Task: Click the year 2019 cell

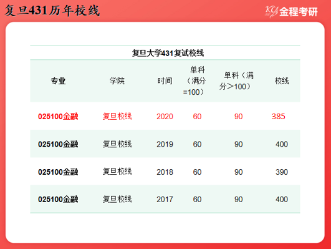Action: [165, 144]
